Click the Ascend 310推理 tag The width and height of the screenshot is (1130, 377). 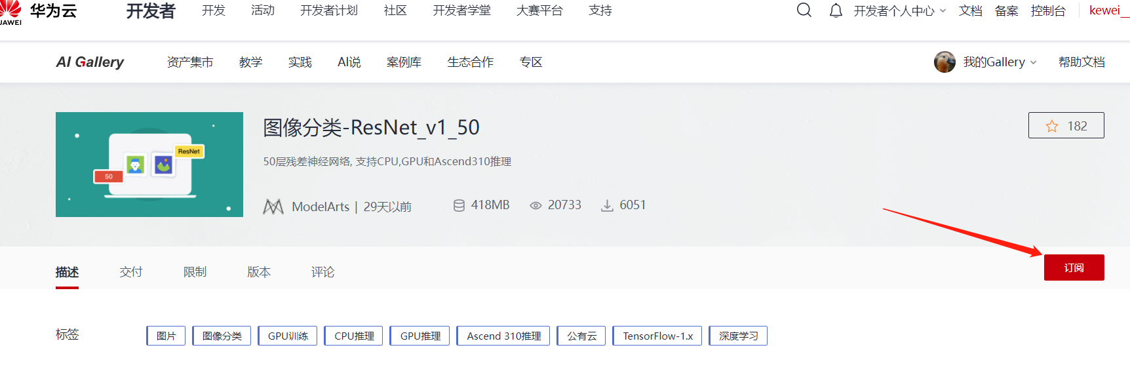click(x=503, y=336)
